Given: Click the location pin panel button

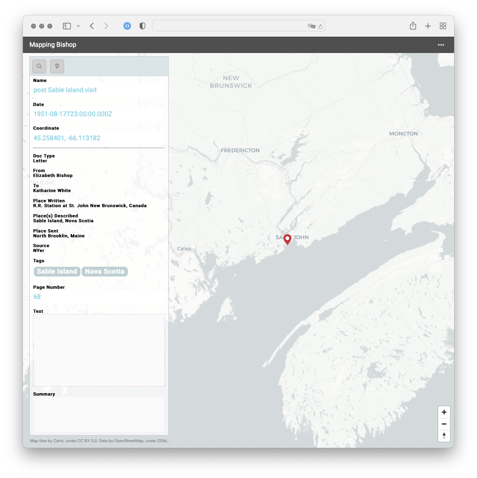Looking at the screenshot, I should [57, 66].
